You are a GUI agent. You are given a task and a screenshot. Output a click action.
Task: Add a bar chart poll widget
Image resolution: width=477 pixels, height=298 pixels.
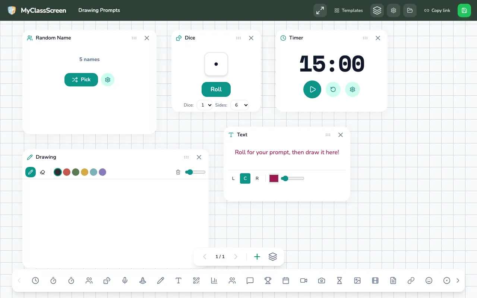click(214, 280)
